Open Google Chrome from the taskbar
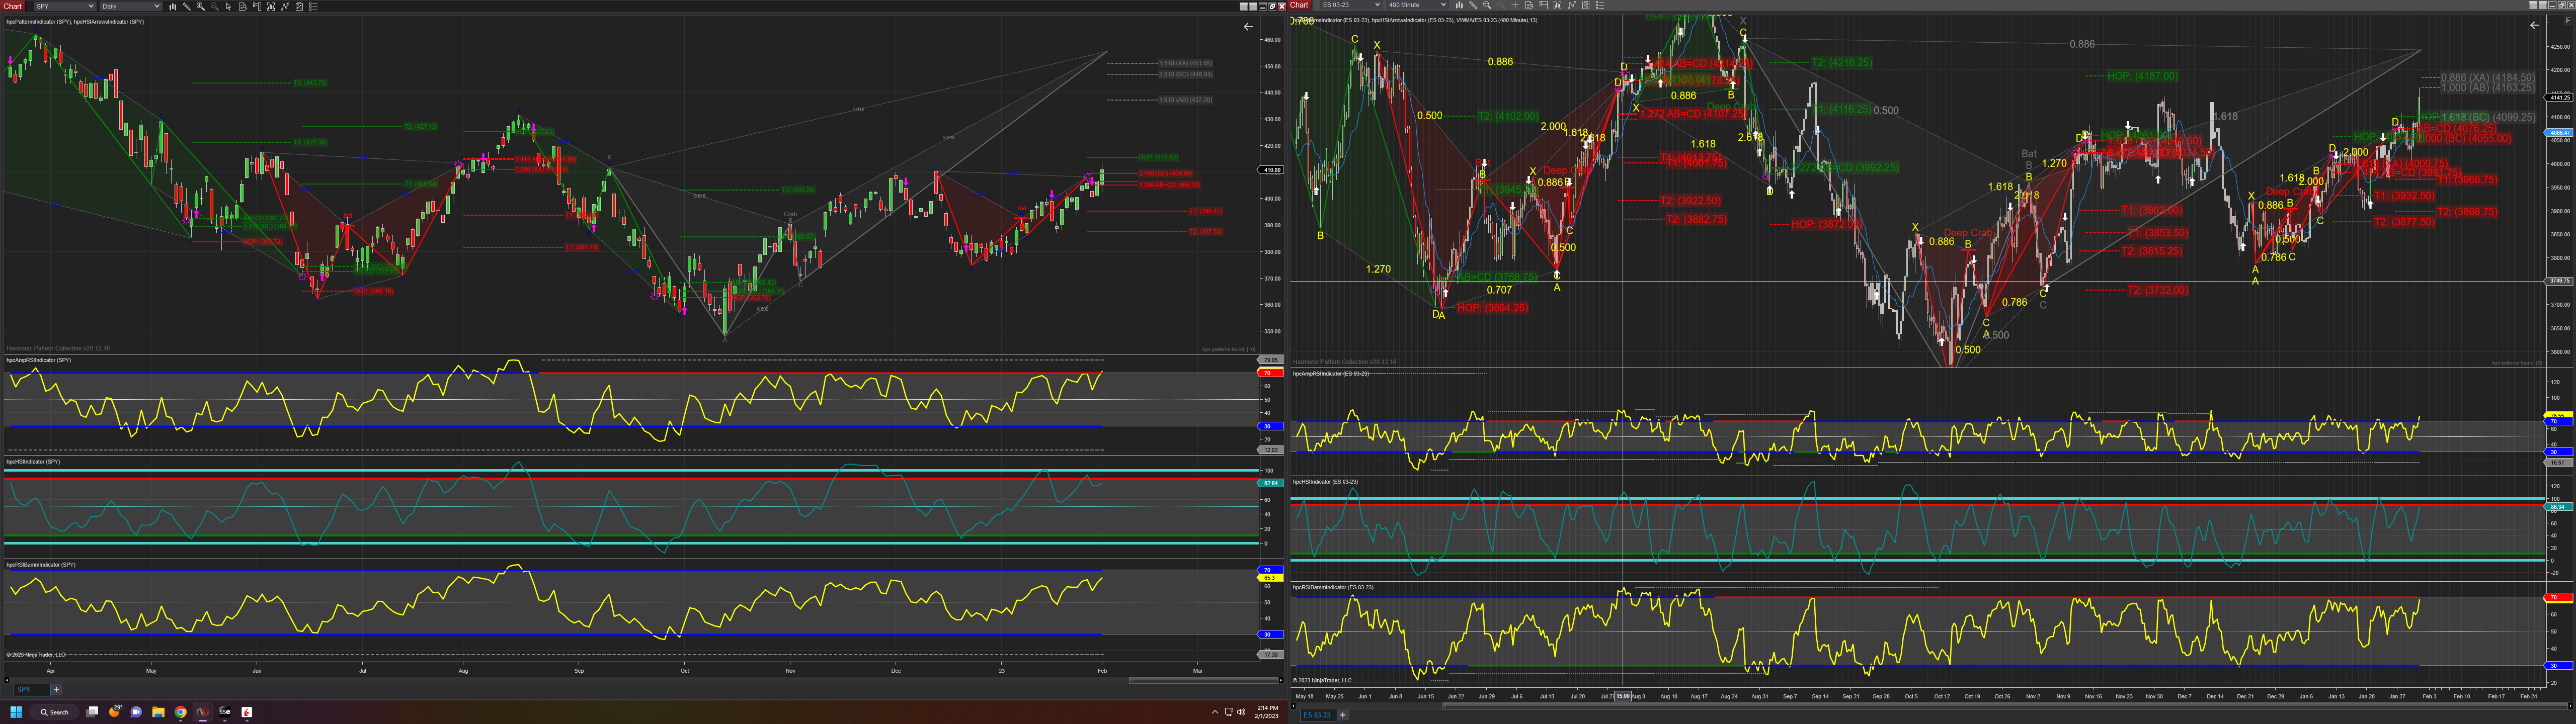The width and height of the screenshot is (2576, 724). (180, 712)
